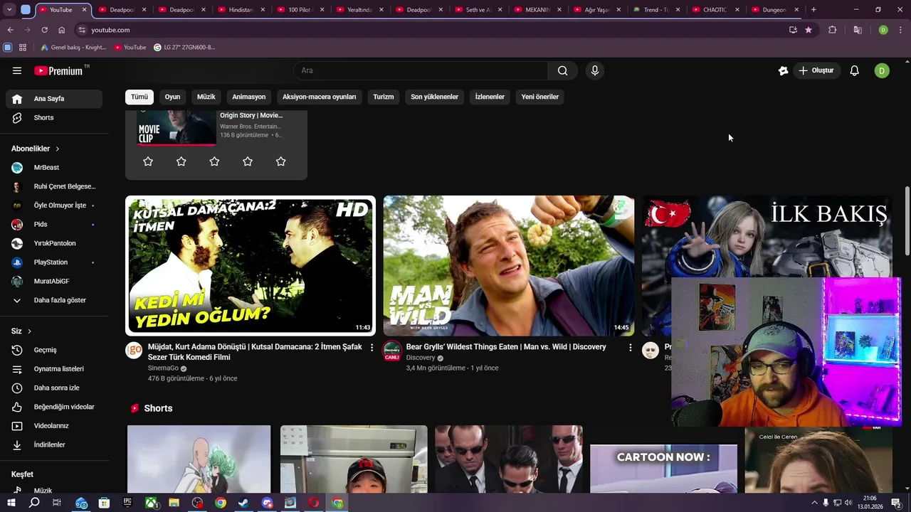Open the more options menu for Müjdat video

[372, 348]
